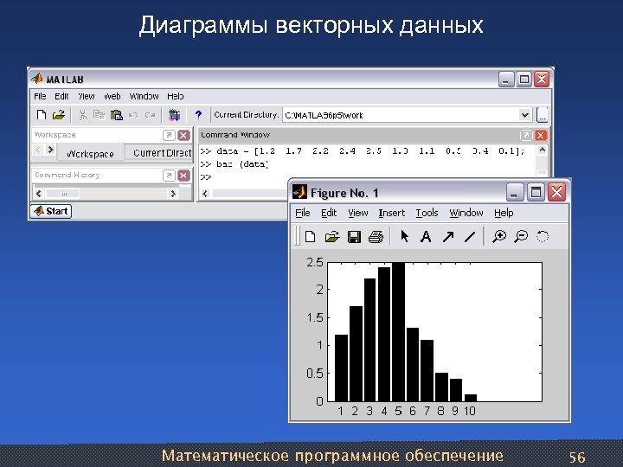
Task: Click the blue Help question mark icon
Action: [x=198, y=115]
